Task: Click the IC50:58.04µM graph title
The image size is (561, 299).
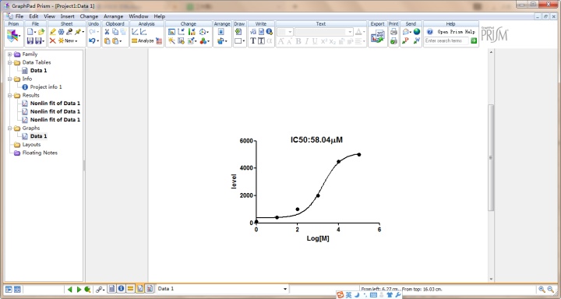Action: click(316, 140)
